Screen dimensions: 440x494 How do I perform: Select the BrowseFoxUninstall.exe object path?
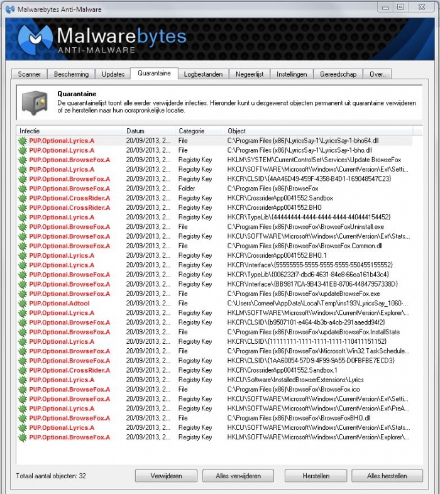[x=305, y=227]
